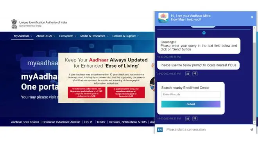Click the send paper-plane icon in the chat
The image size is (258, 145).
point(252,129)
